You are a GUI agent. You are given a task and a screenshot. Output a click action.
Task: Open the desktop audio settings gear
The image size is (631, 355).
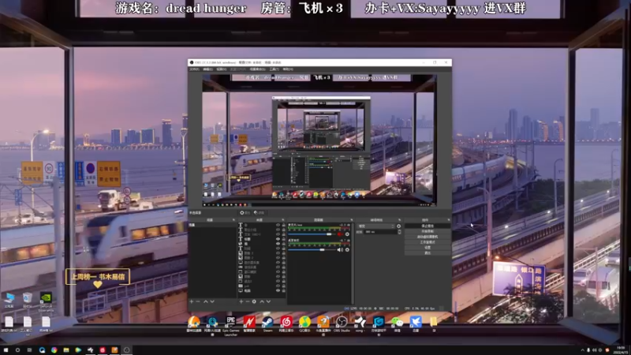click(x=347, y=250)
